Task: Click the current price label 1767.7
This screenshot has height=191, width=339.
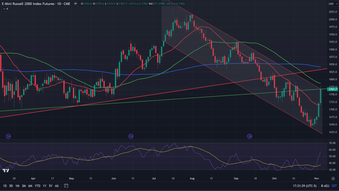Action: [x=332, y=89]
